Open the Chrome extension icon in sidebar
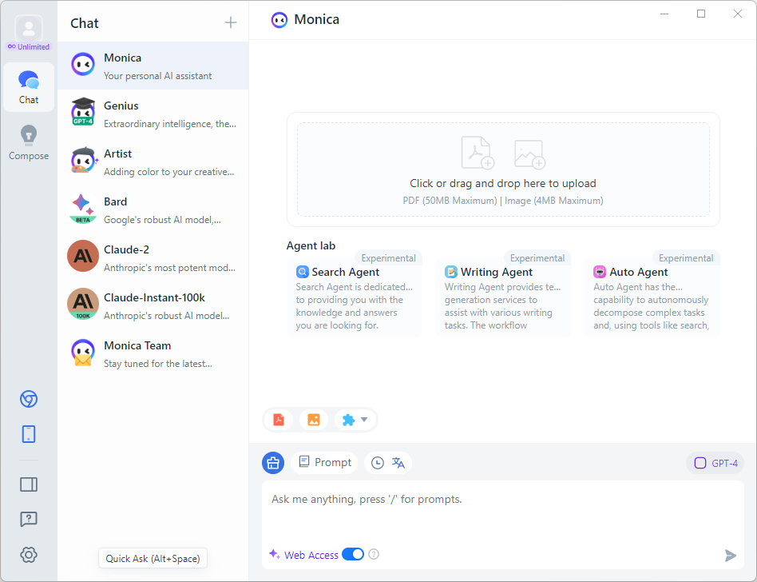This screenshot has height=582, width=757. point(29,399)
